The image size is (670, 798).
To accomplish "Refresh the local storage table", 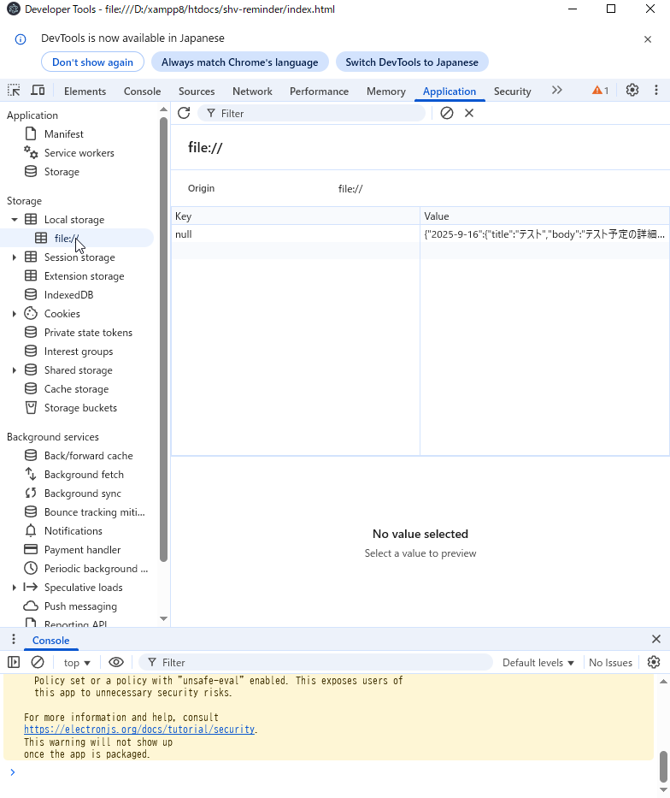I will 184,113.
